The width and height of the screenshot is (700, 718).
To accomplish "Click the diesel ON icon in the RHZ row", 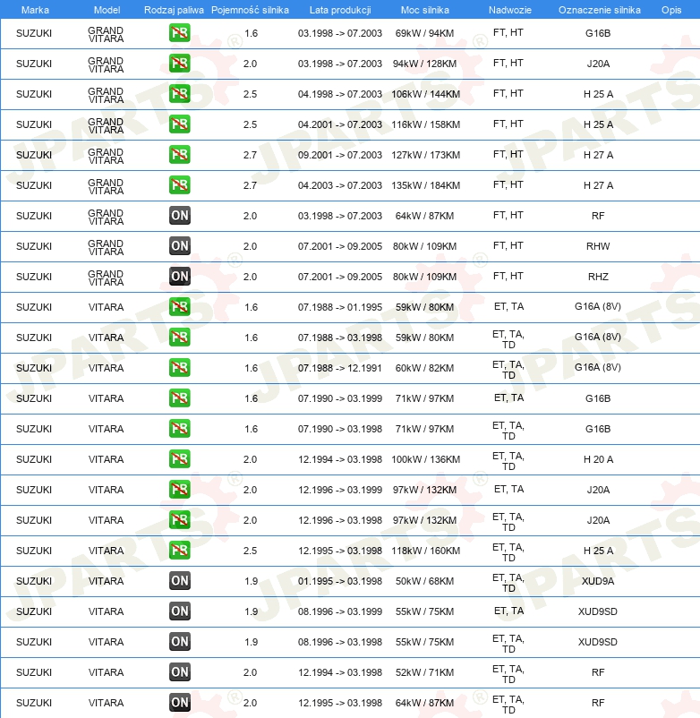I will pos(179,277).
